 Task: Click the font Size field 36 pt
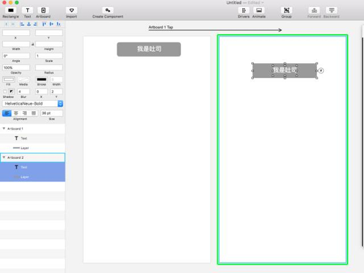[52, 113]
